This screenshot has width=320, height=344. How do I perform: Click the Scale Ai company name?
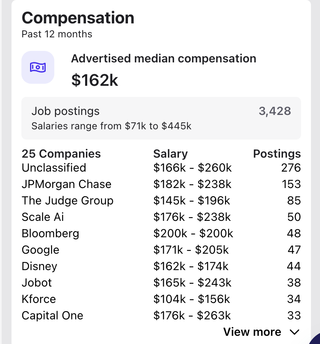point(43,217)
